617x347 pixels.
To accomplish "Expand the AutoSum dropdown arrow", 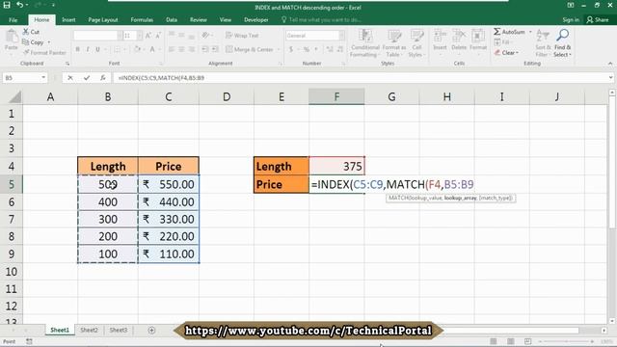I will point(530,32).
